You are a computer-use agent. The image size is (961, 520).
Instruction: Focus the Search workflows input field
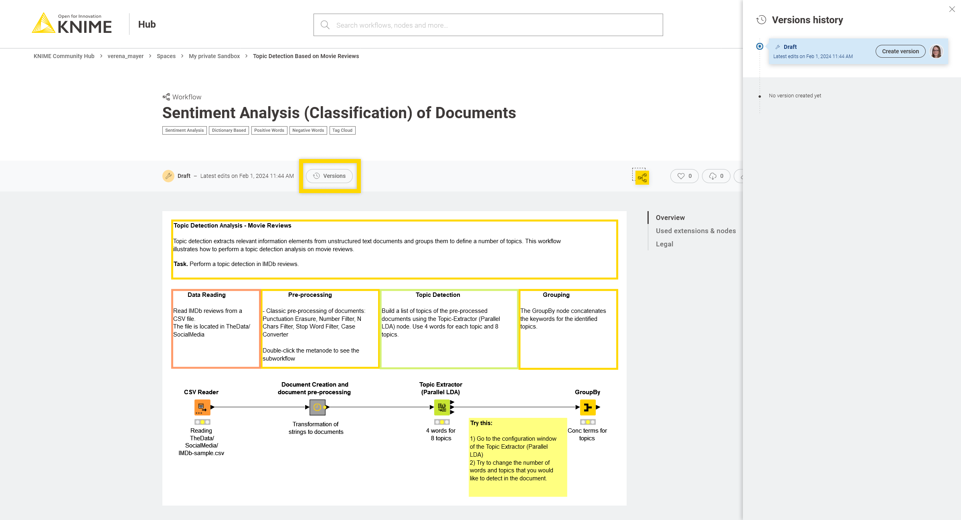[x=488, y=25]
